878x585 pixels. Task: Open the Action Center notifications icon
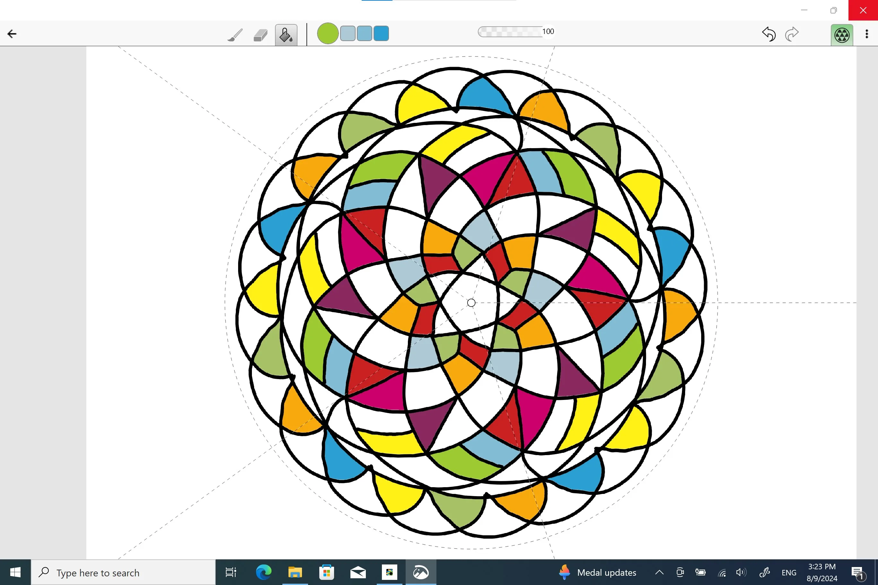pyautogui.click(x=857, y=573)
